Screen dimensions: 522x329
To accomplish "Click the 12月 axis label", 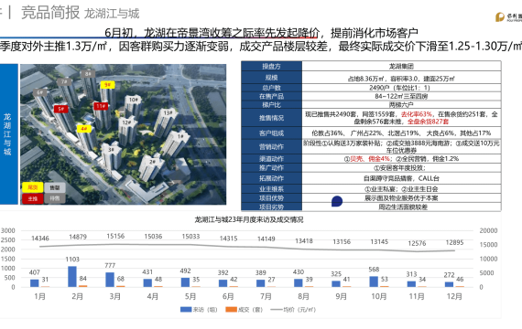I will 454,296.
